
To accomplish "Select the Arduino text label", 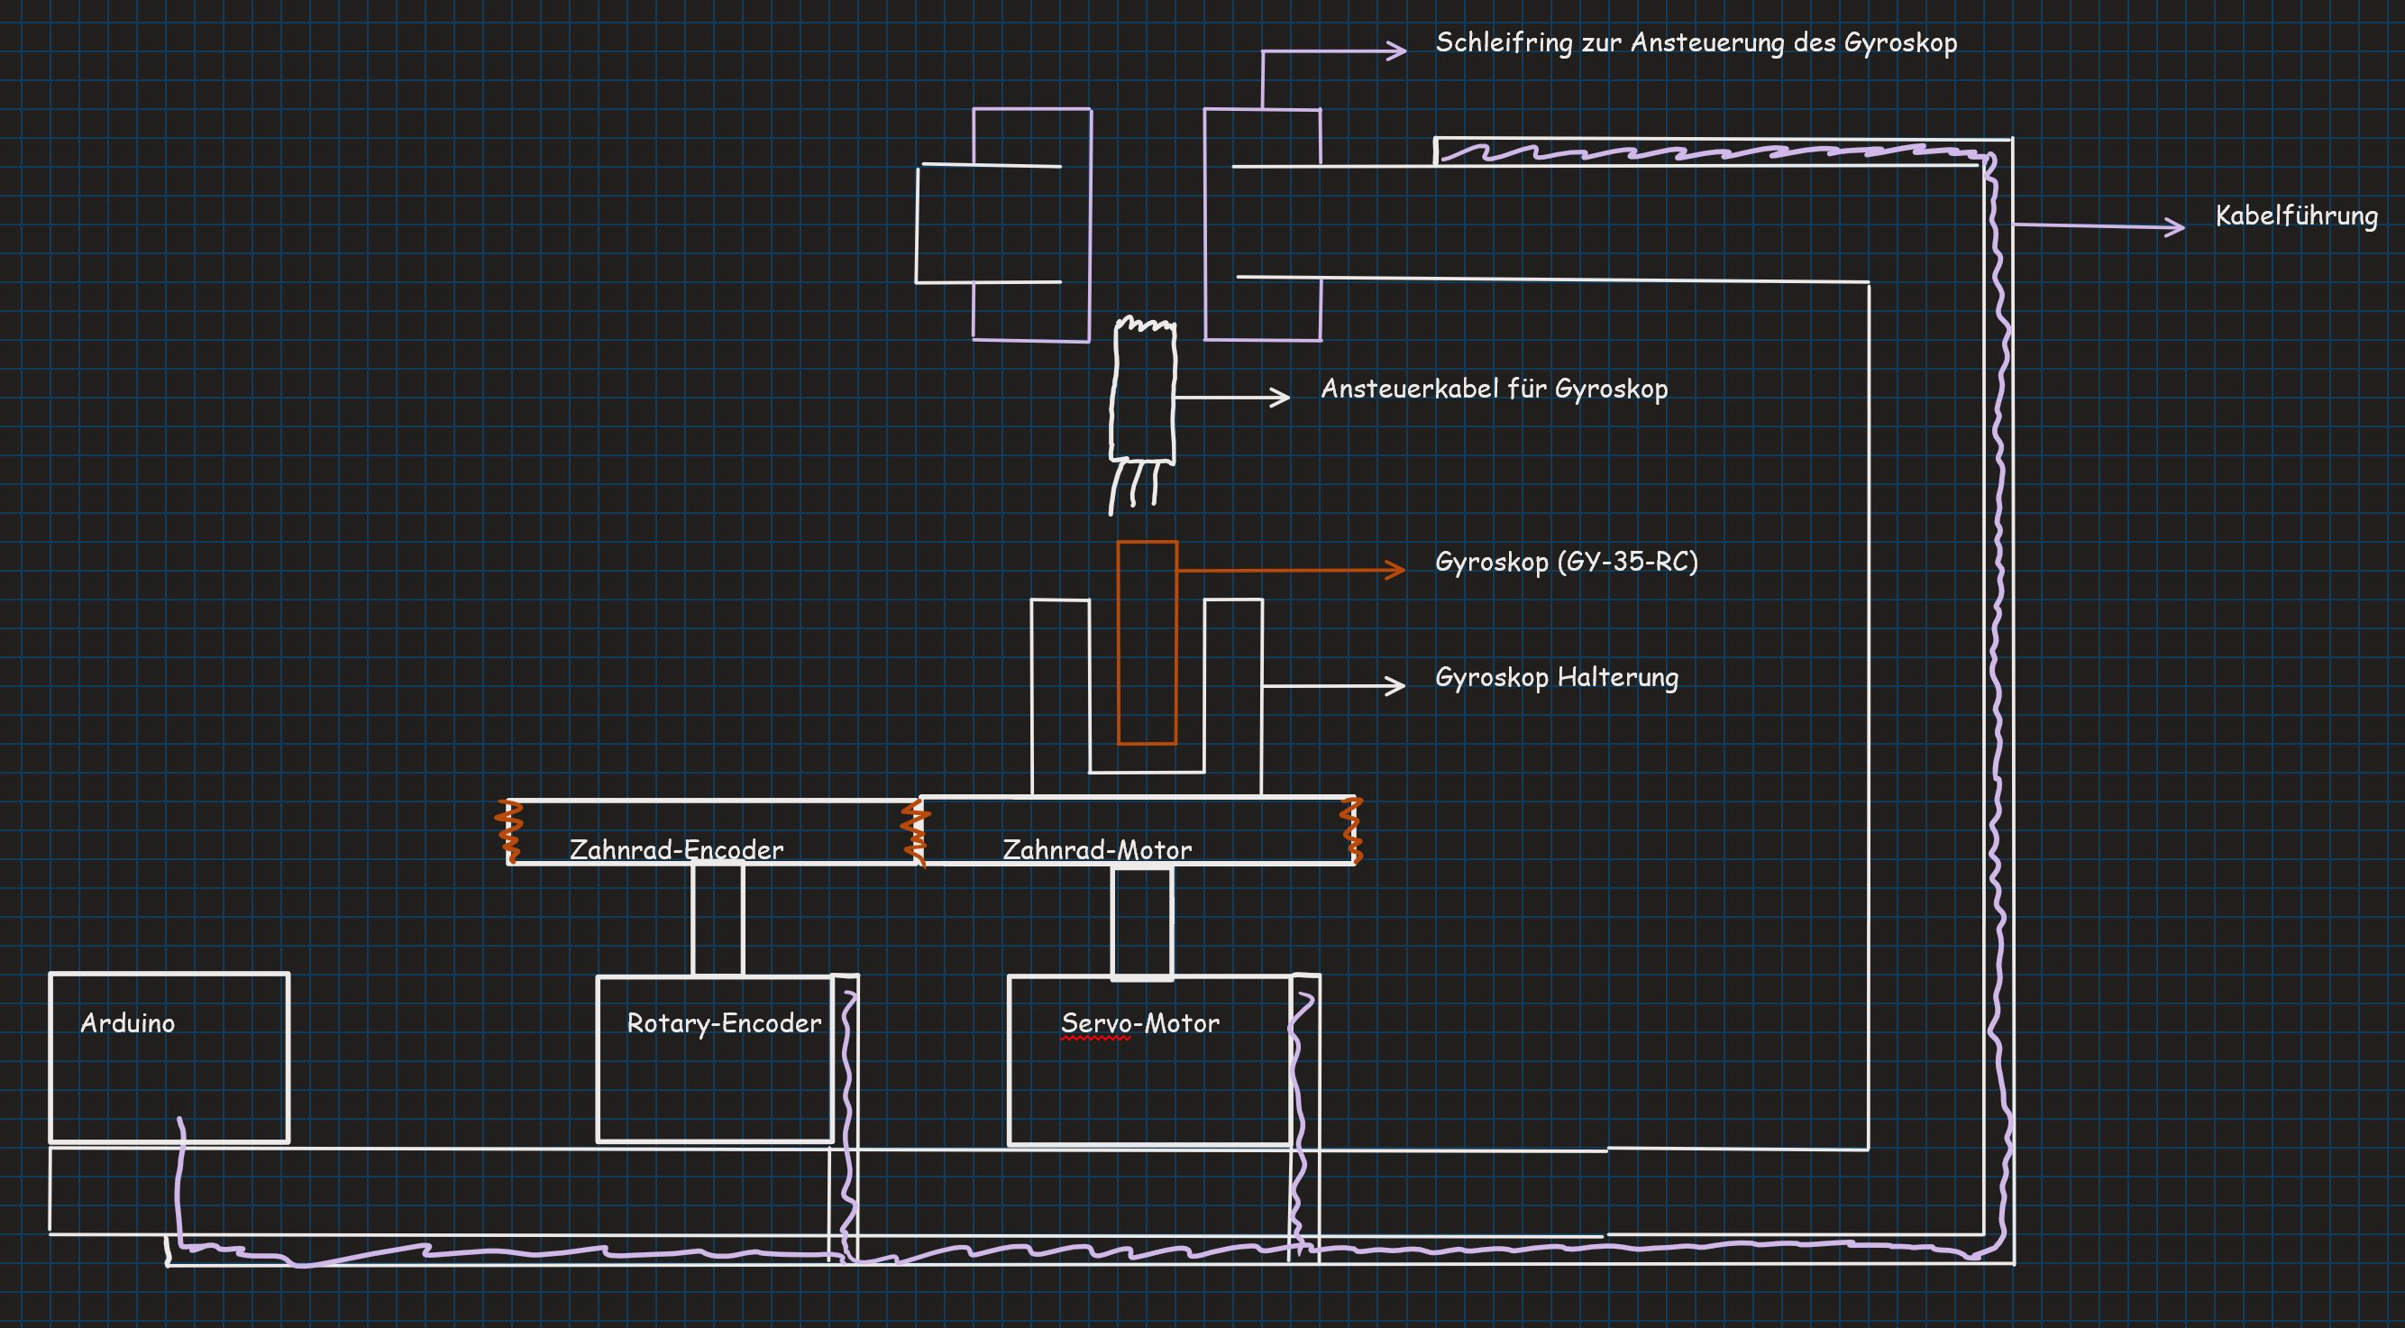I will coord(128,1022).
